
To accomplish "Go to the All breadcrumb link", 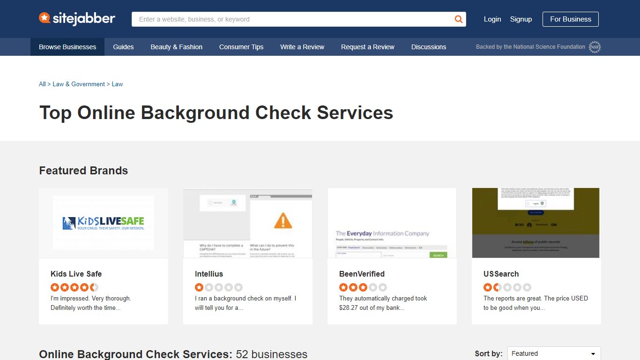I will point(42,84).
